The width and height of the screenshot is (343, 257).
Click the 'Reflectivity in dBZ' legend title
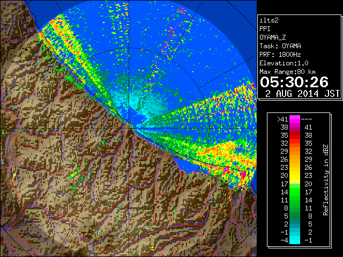click(325, 180)
